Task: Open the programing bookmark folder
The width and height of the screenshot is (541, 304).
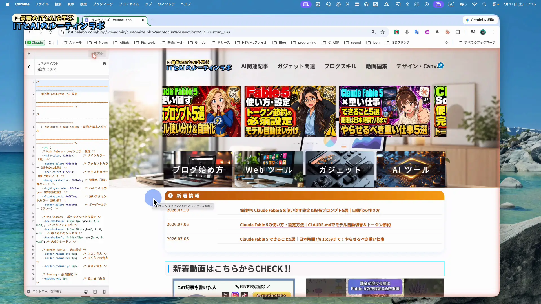Action: click(304, 43)
